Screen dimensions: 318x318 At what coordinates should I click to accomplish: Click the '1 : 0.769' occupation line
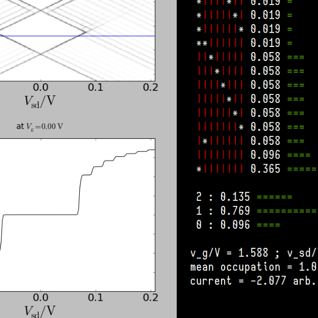coord(223,211)
